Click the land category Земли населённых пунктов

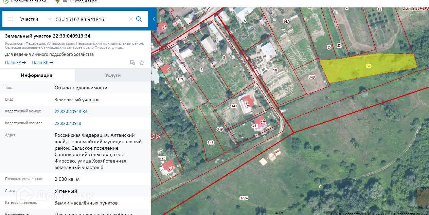click(x=86, y=203)
